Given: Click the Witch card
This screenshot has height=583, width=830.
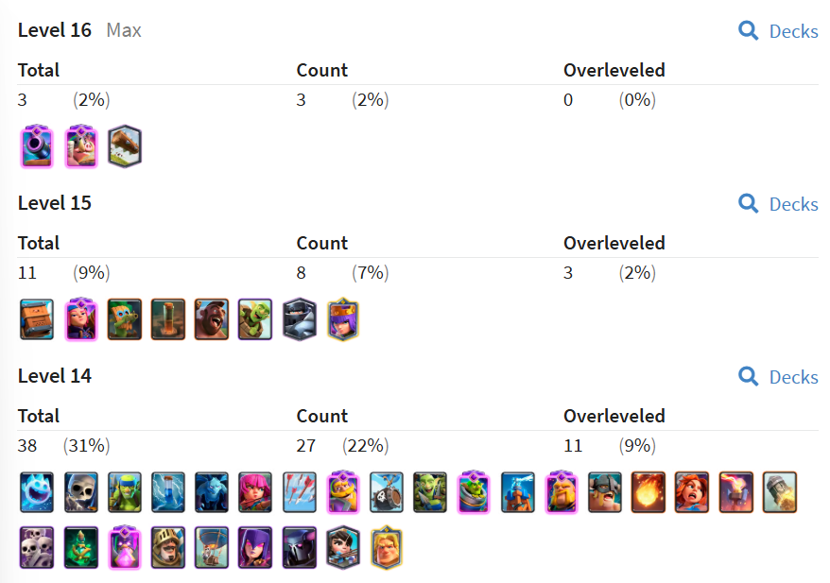Looking at the screenshot, I should 254,547.
